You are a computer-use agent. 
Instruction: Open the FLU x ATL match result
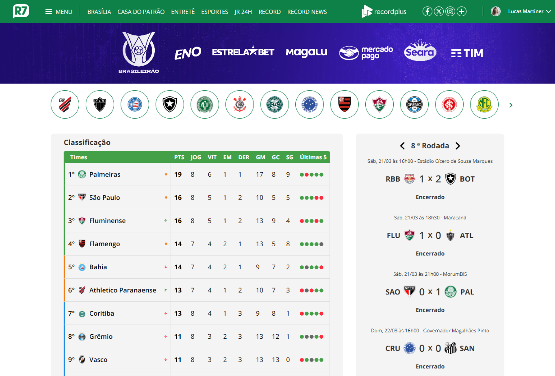click(x=430, y=235)
